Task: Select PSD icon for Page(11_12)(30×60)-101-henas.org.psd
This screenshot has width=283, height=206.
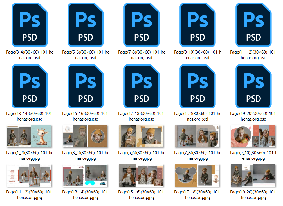Action: tap(253, 25)
